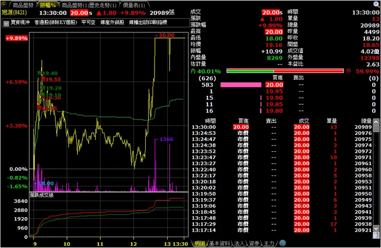Click the 20.00 bid price in order book
This screenshot has height=248, width=381.
(274, 85)
